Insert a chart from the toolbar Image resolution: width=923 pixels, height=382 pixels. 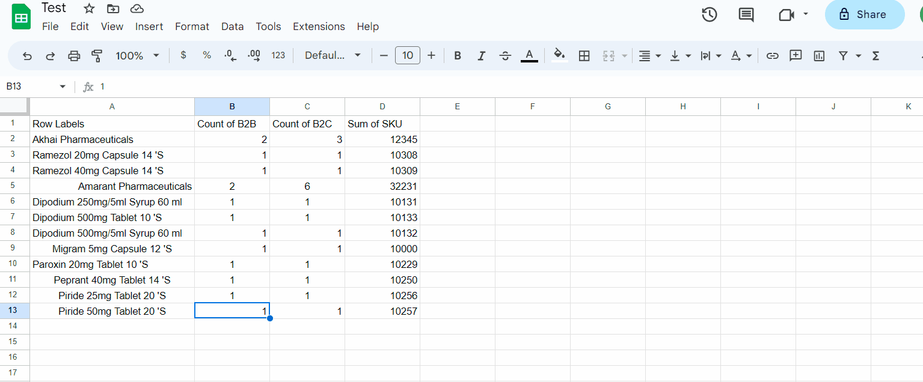819,55
